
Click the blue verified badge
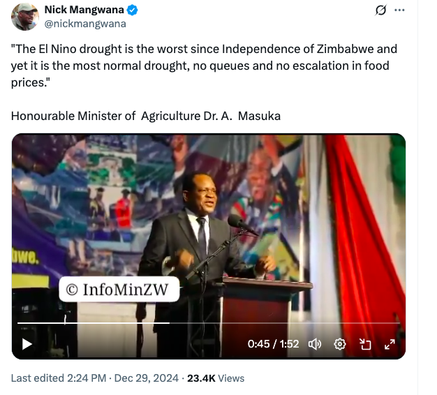pos(132,10)
